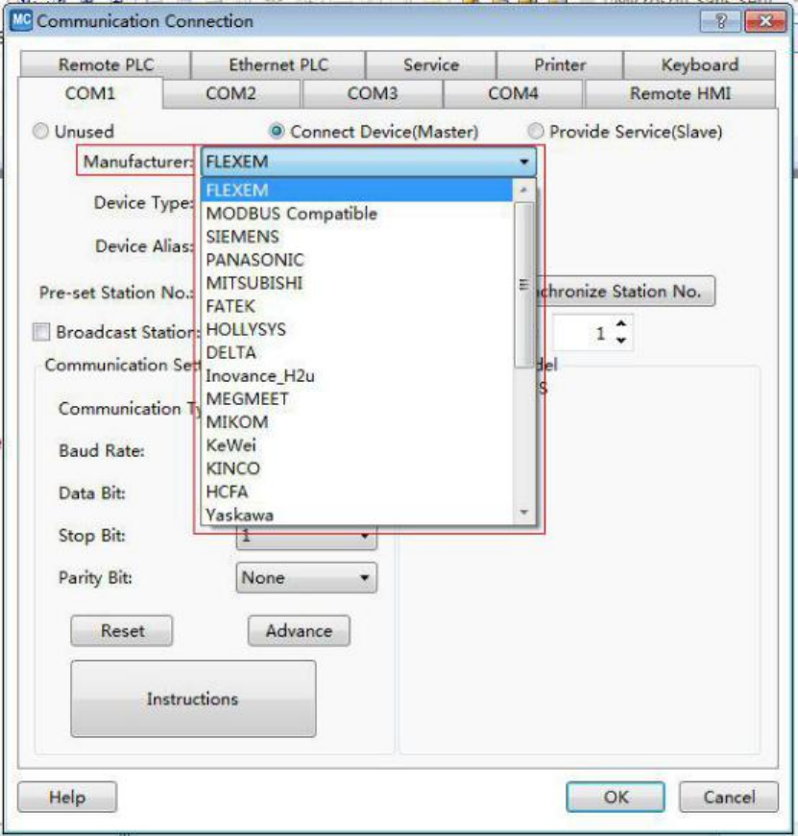This screenshot has height=836, width=798.
Task: Choose HOLLYSYS from the manufacturer list
Action: (357, 329)
